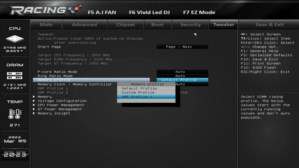This screenshot has width=299, height=168.
Task: Click the thermometer temperature icon
Action: [15, 114]
